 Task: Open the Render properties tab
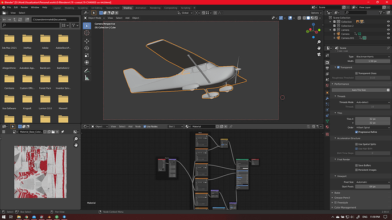pyautogui.click(x=327, y=62)
